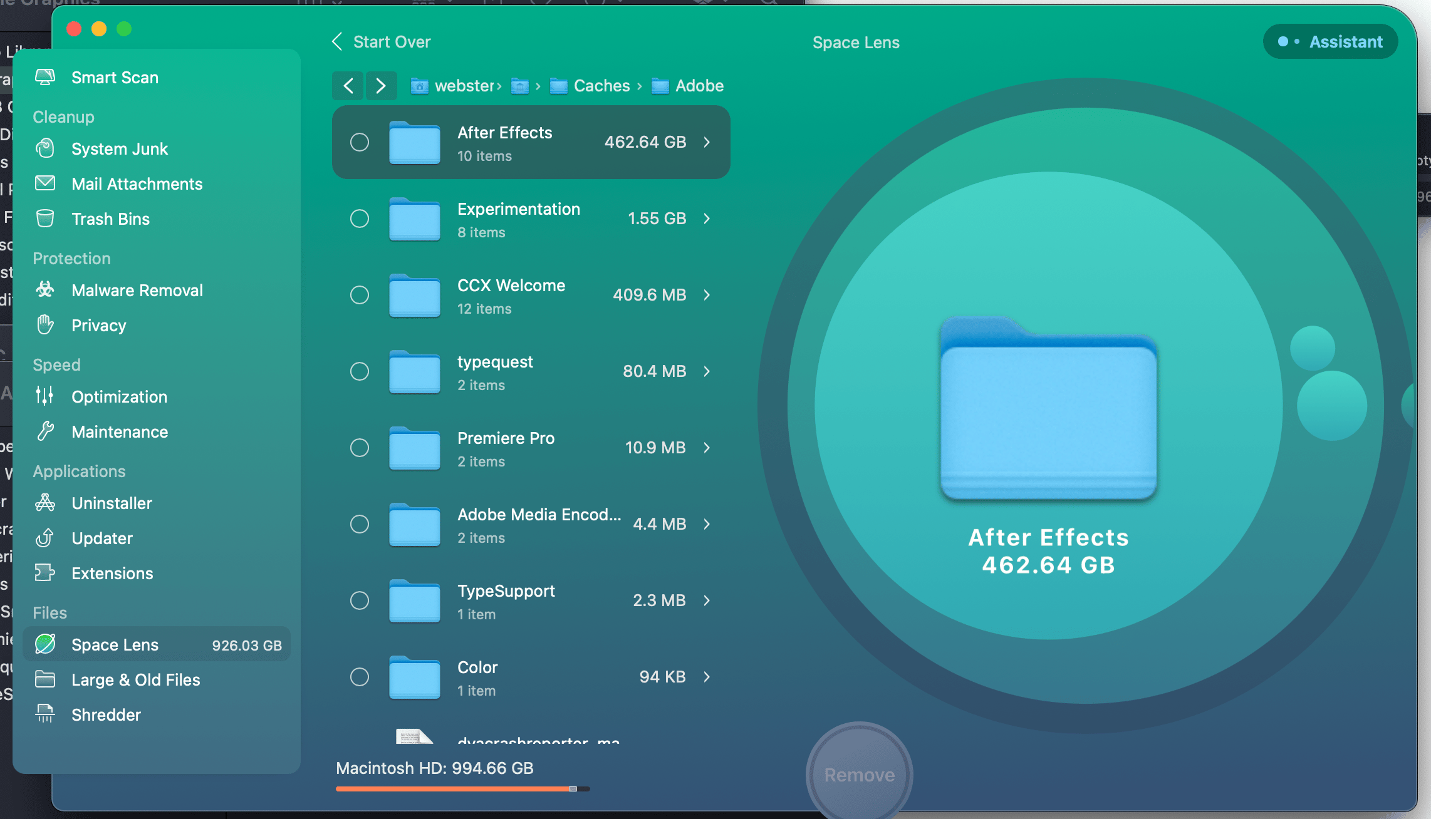
Task: Open Large & Old Files section
Action: (135, 679)
